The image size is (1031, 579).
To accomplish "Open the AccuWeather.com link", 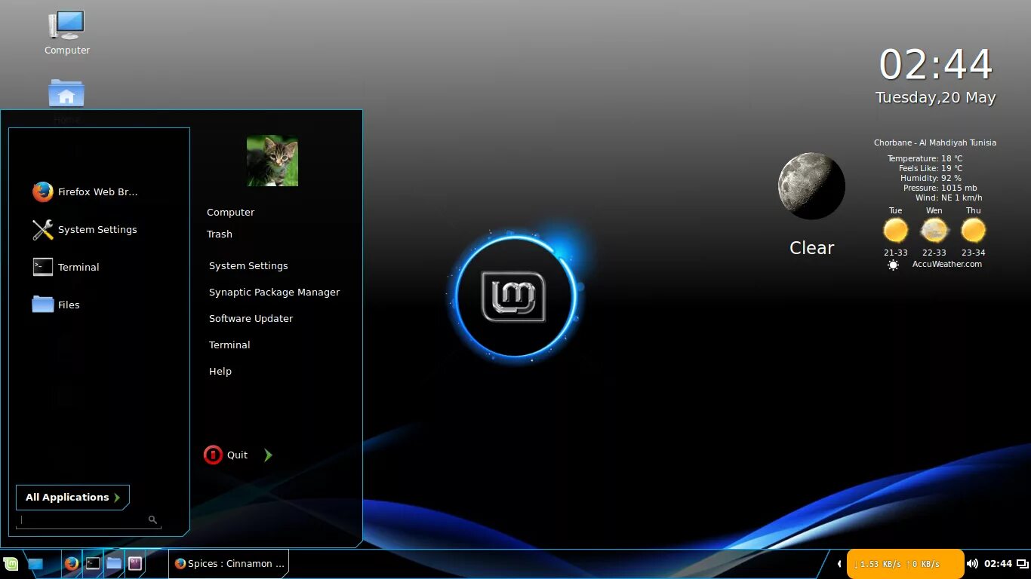I will tap(947, 264).
